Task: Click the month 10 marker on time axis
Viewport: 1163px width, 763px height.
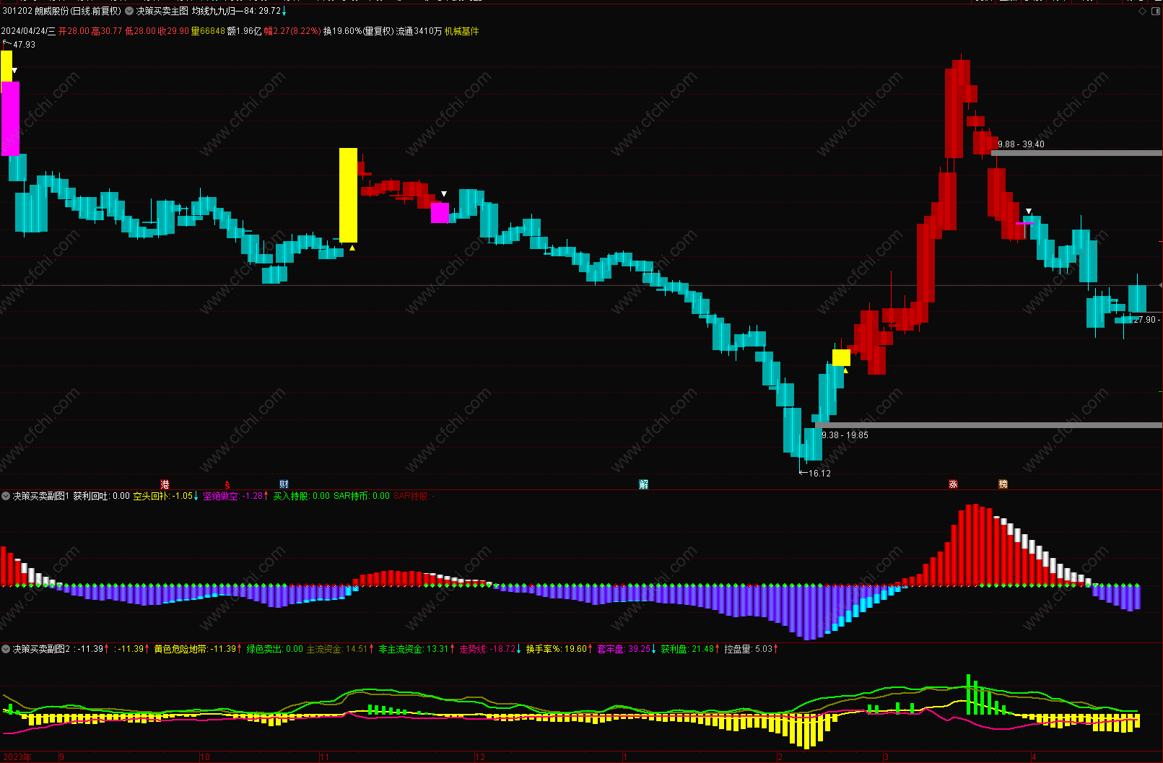Action: (205, 757)
